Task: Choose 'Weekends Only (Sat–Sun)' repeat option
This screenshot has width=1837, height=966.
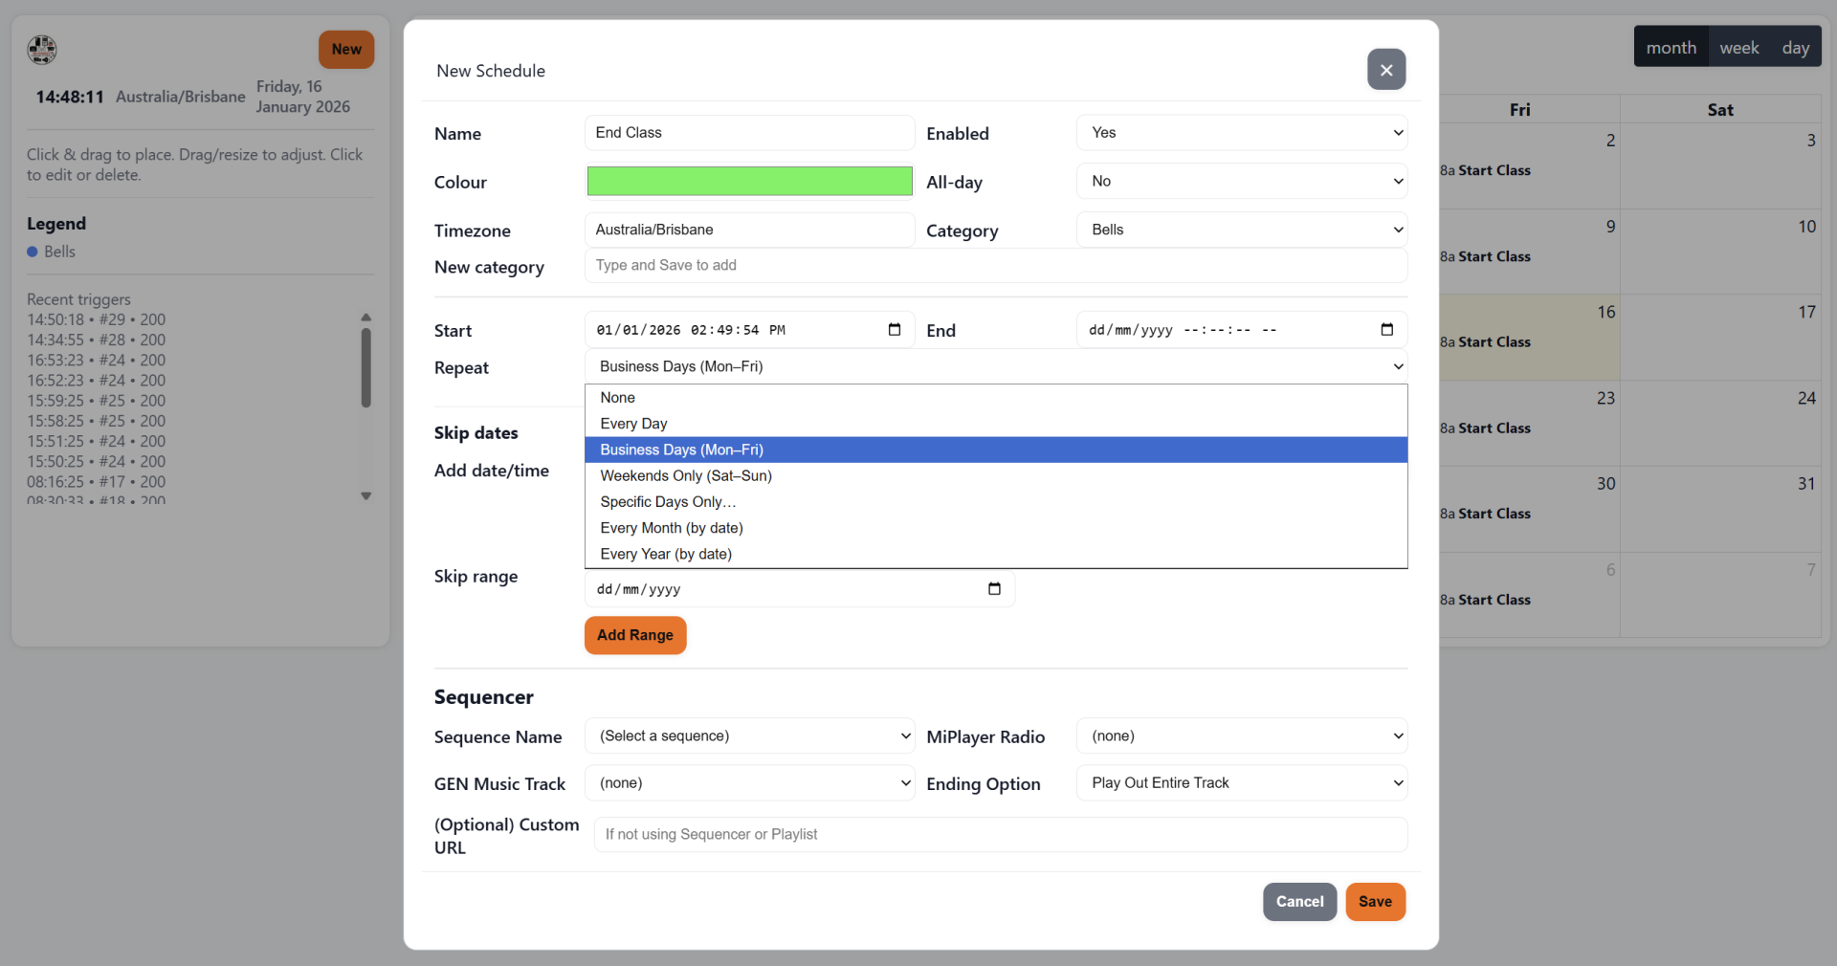Action: pyautogui.click(x=685, y=475)
